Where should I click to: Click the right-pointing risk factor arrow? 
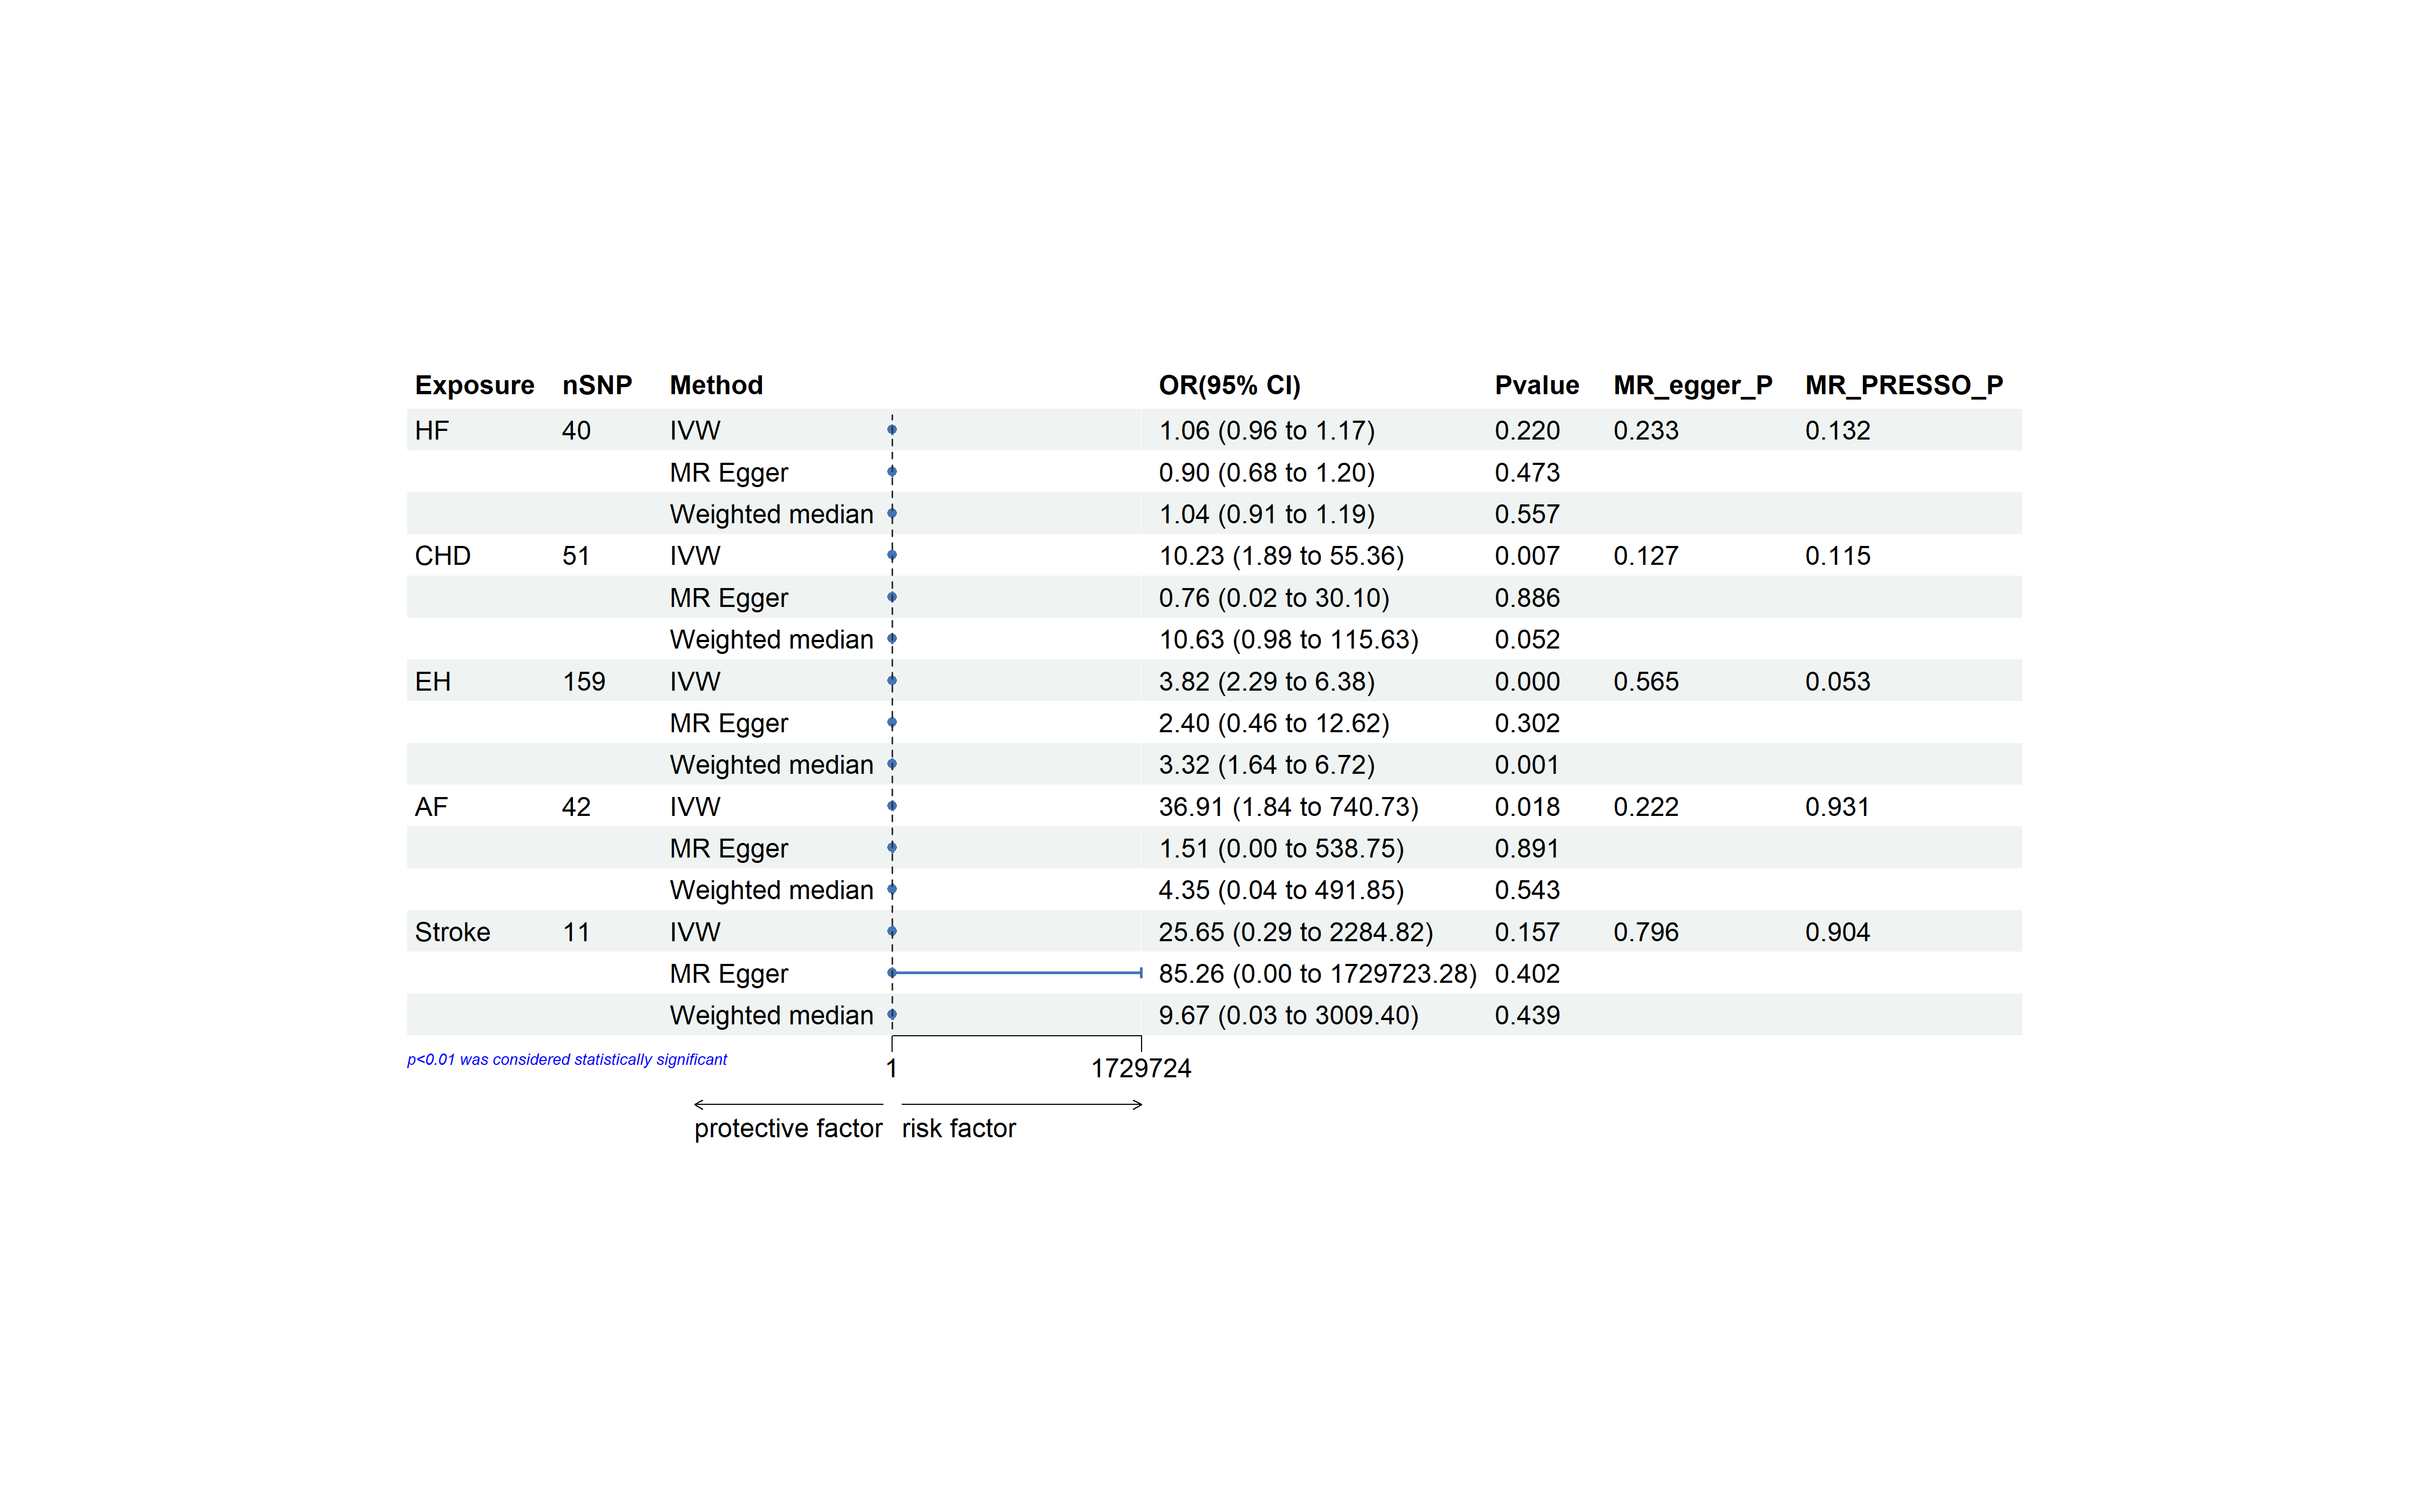point(1021,1104)
